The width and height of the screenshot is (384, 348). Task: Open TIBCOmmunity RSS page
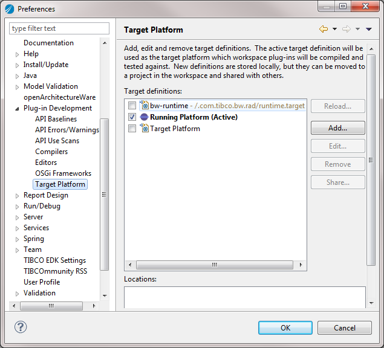(x=56, y=271)
